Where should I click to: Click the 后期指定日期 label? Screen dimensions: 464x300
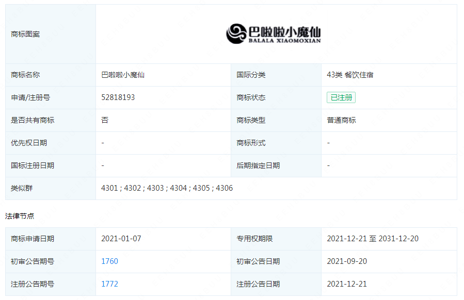click(x=258, y=165)
